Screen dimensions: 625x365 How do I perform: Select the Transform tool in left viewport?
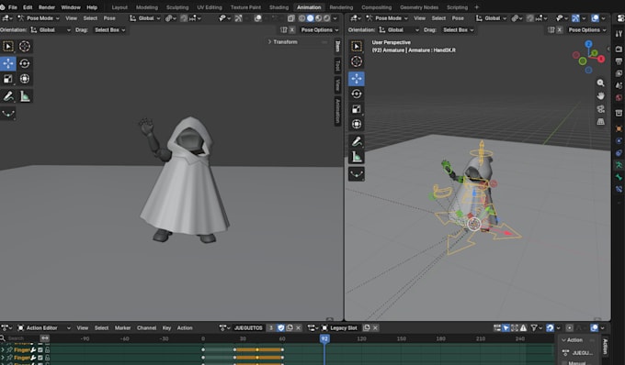pos(25,79)
